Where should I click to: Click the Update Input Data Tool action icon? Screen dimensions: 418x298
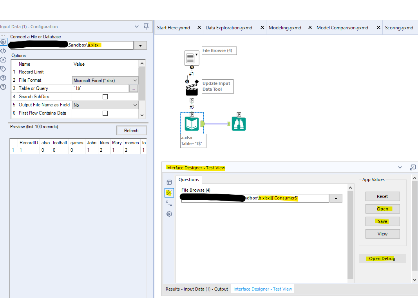(192, 87)
